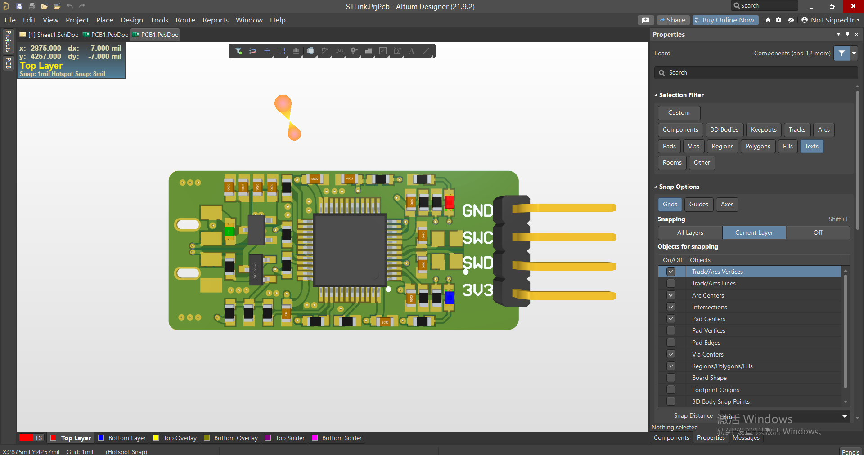Click the trace length tuning tool
The width and height of the screenshot is (864, 455).
point(339,51)
